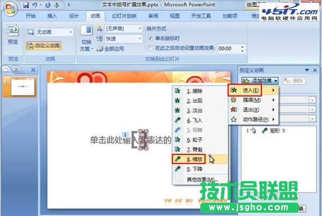Open the Office button menu
The width and height of the screenshot is (322, 216).
(10, 9)
